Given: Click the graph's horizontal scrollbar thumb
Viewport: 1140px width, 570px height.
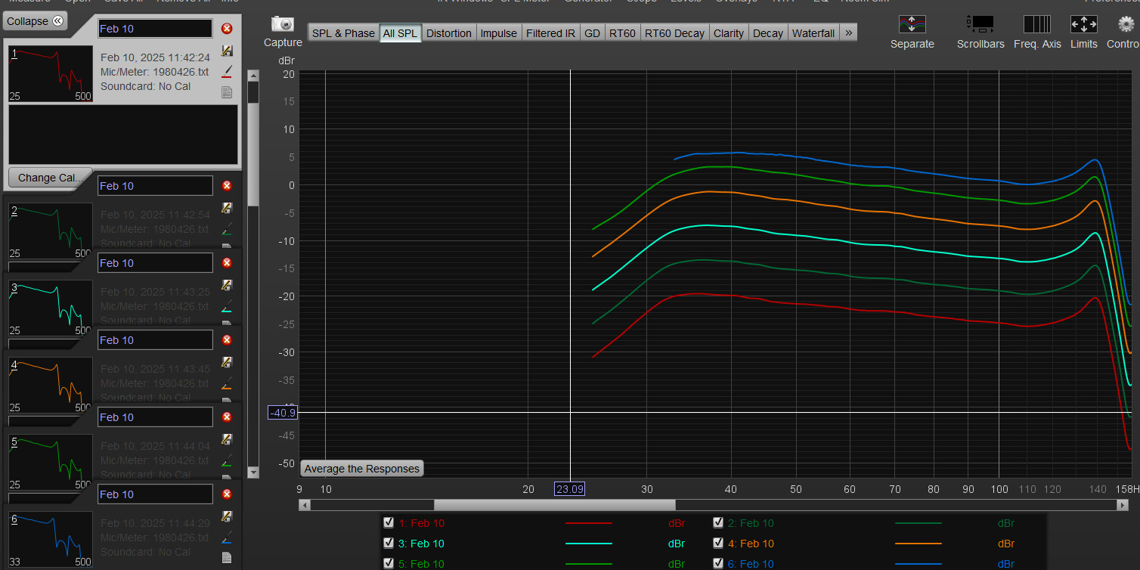Looking at the screenshot, I should [554, 505].
